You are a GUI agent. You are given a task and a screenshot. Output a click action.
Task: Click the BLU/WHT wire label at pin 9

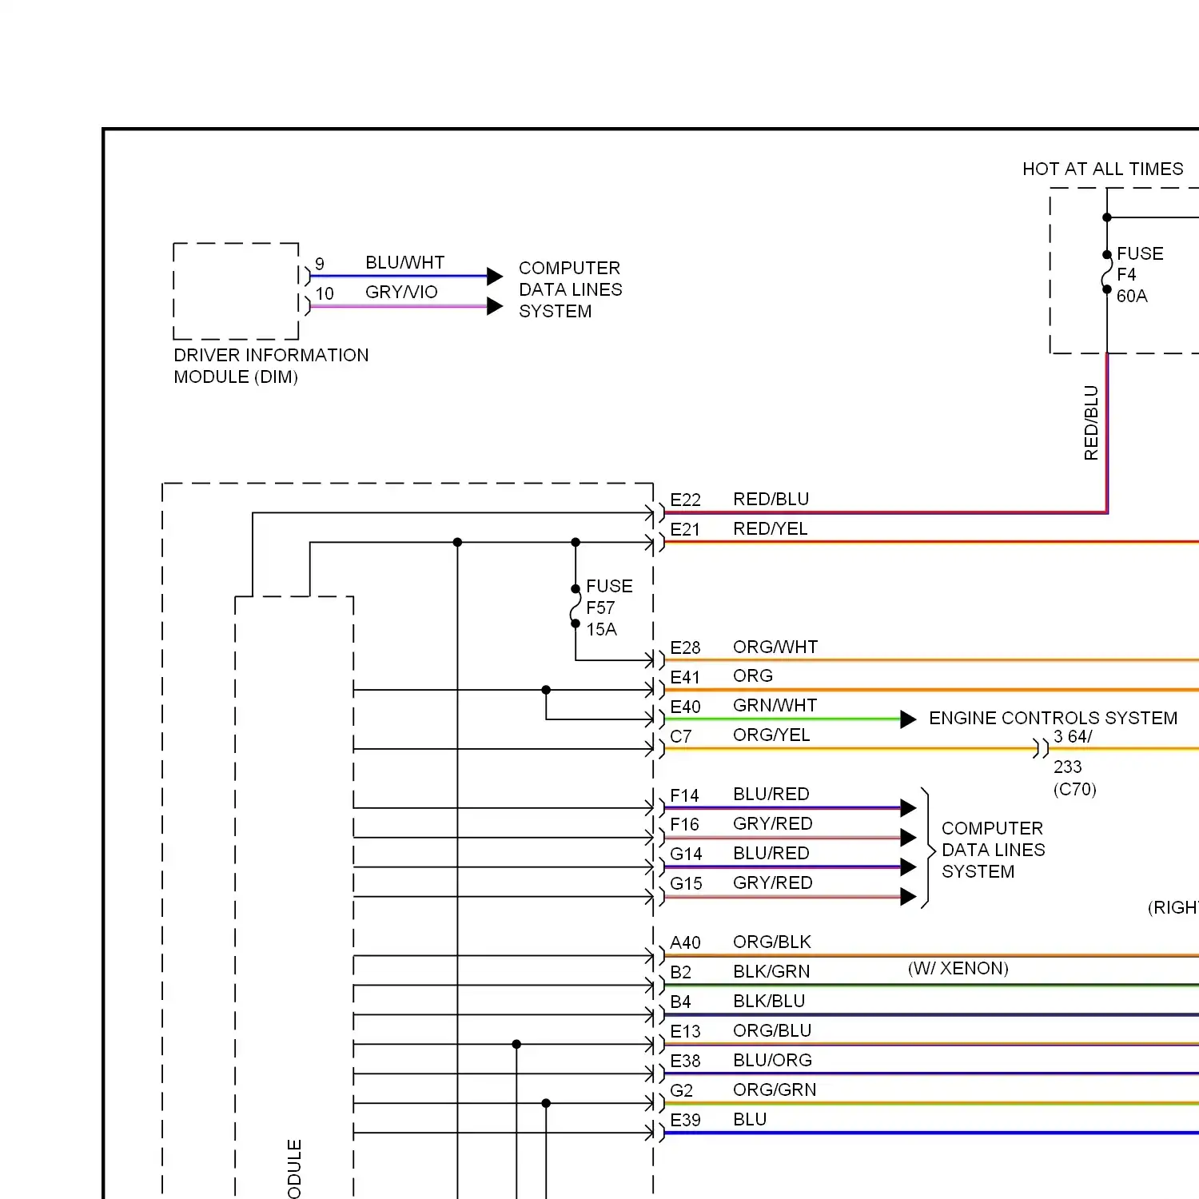click(404, 262)
